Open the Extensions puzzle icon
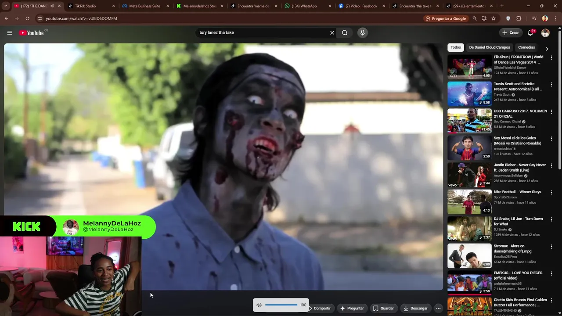Image resolution: width=562 pixels, height=316 pixels. tap(519, 18)
